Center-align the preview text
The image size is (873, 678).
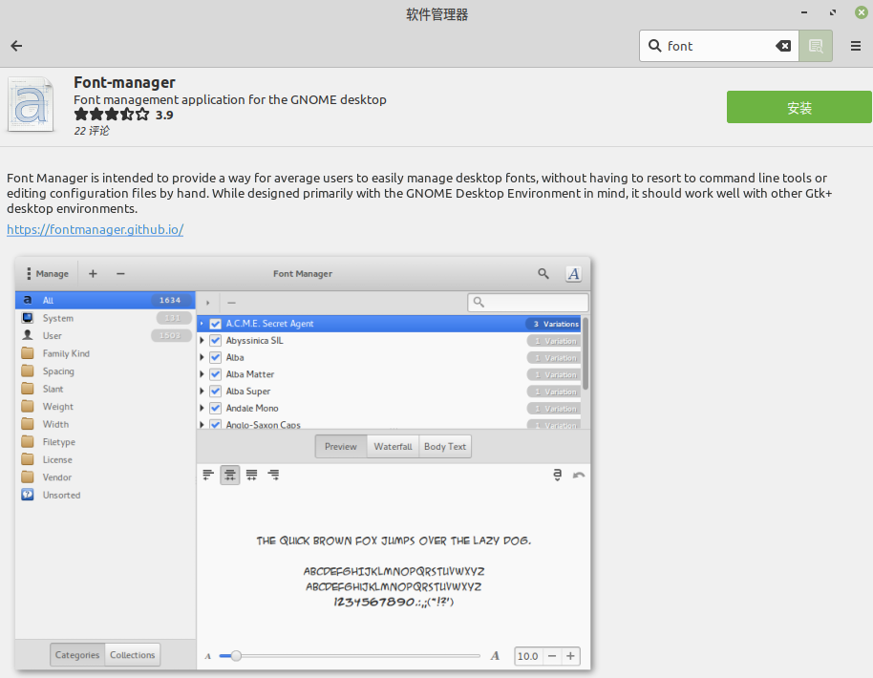230,475
